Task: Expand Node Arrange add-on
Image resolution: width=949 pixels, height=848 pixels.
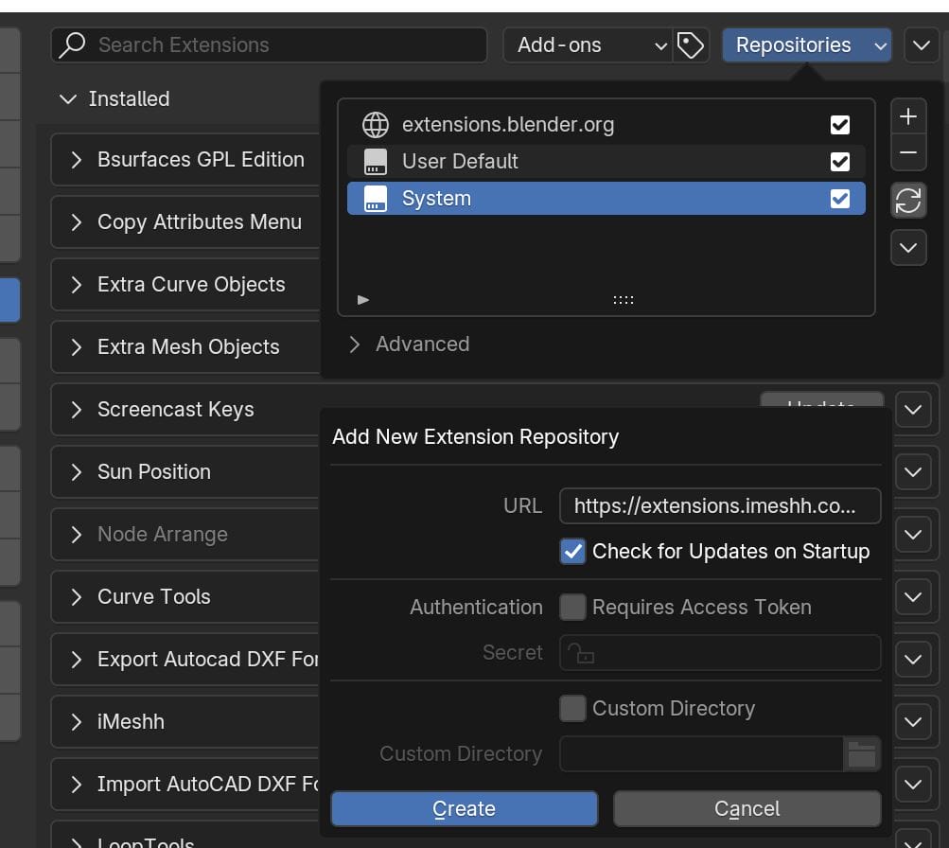Action: [x=77, y=535]
